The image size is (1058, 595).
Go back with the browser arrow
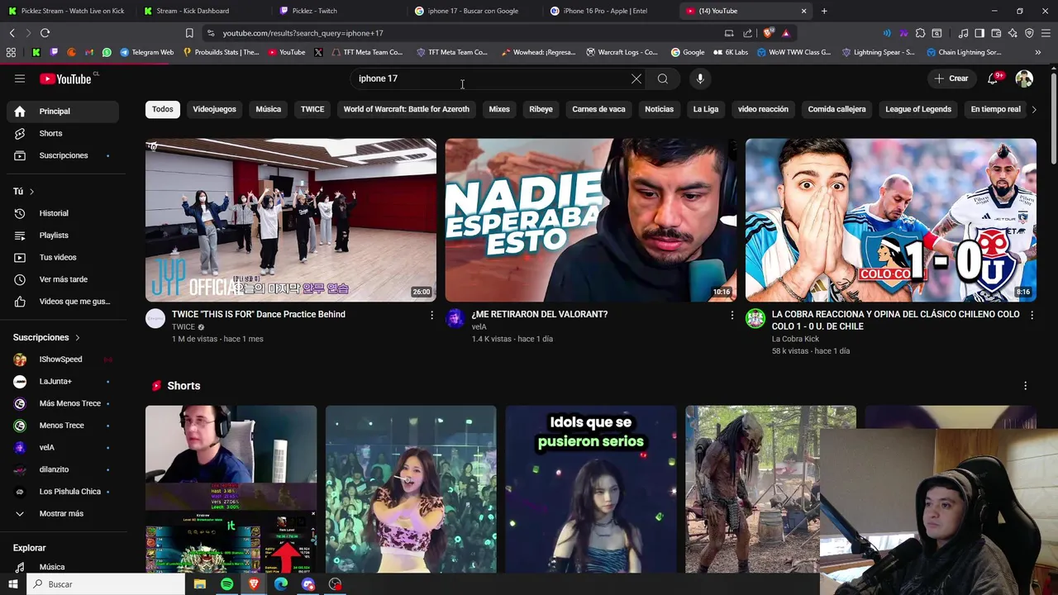[12, 33]
